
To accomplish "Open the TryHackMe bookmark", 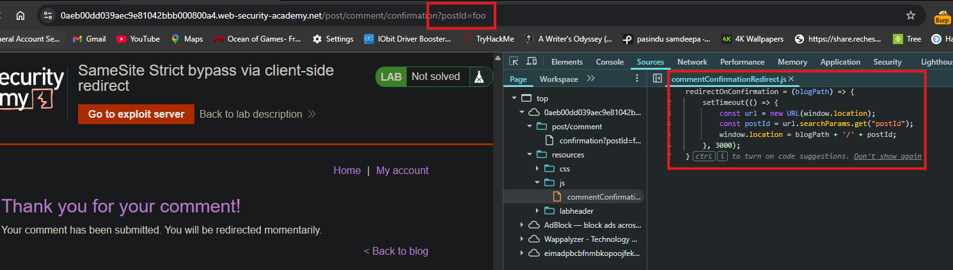I will (x=487, y=39).
